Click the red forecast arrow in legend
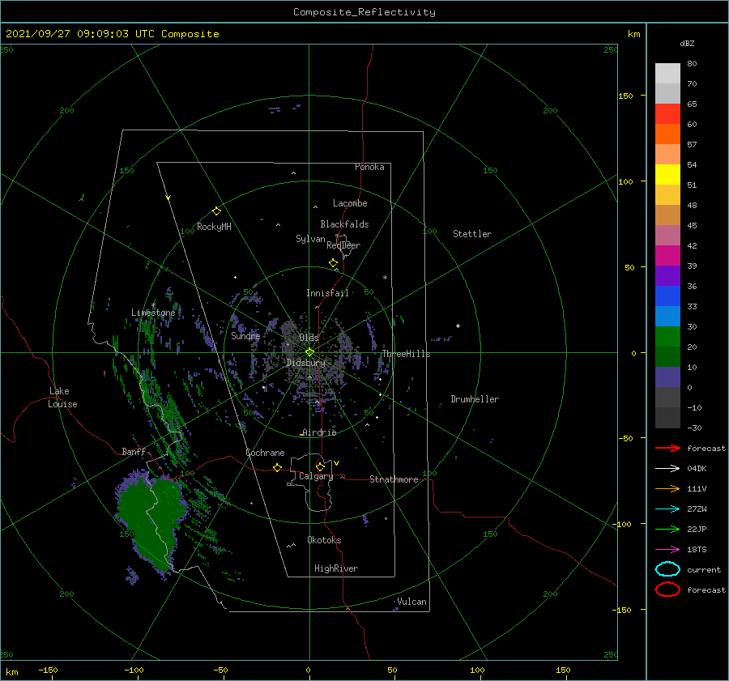729x681 pixels. 667,448
